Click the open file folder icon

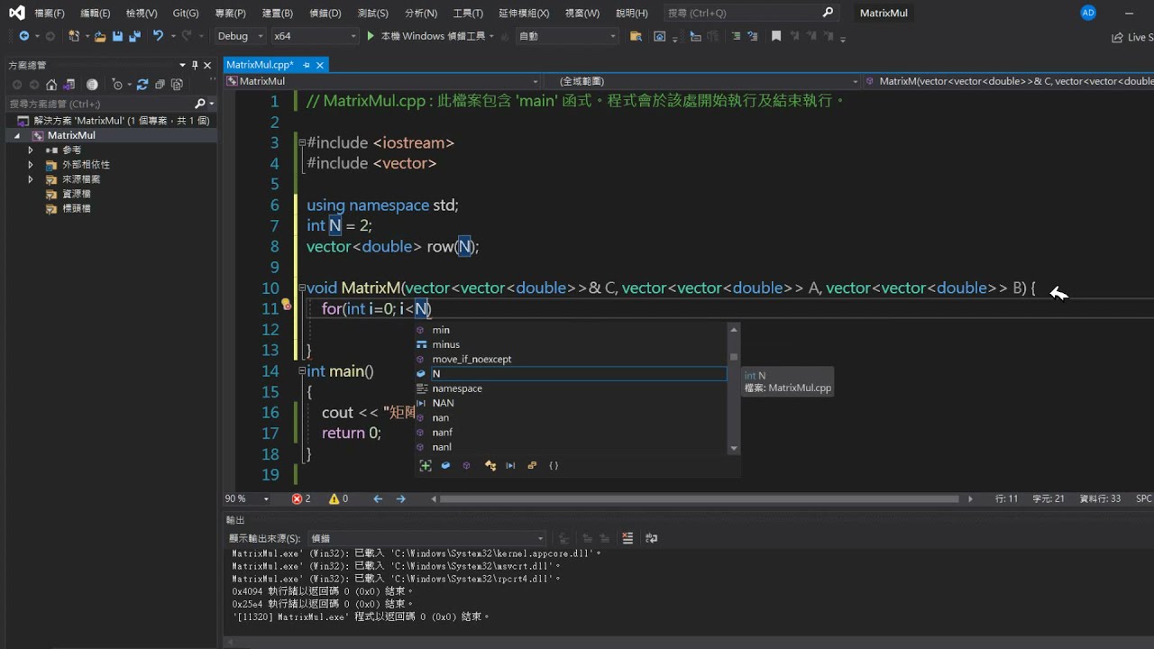(x=100, y=36)
